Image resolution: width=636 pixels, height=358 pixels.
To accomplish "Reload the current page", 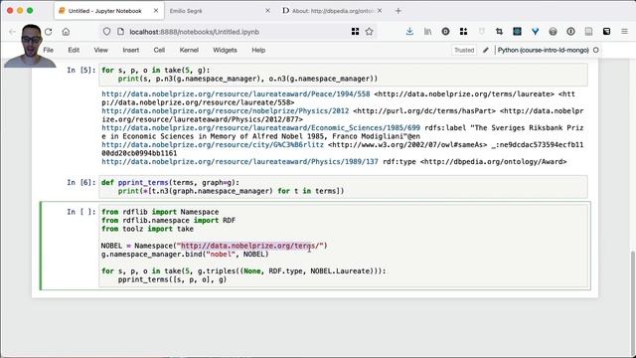I will tap(49, 32).
